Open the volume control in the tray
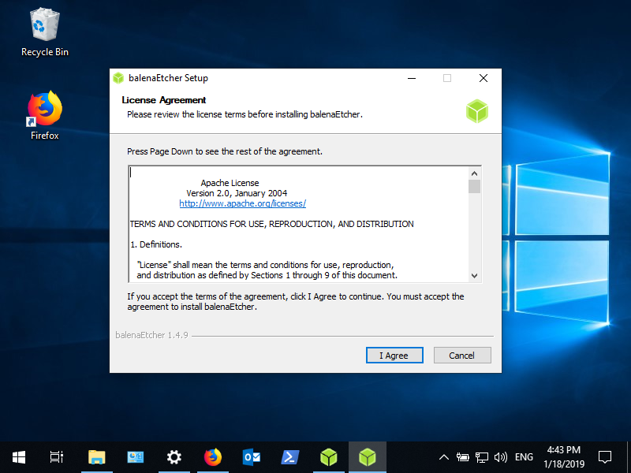This screenshot has width=631, height=473. point(501,457)
